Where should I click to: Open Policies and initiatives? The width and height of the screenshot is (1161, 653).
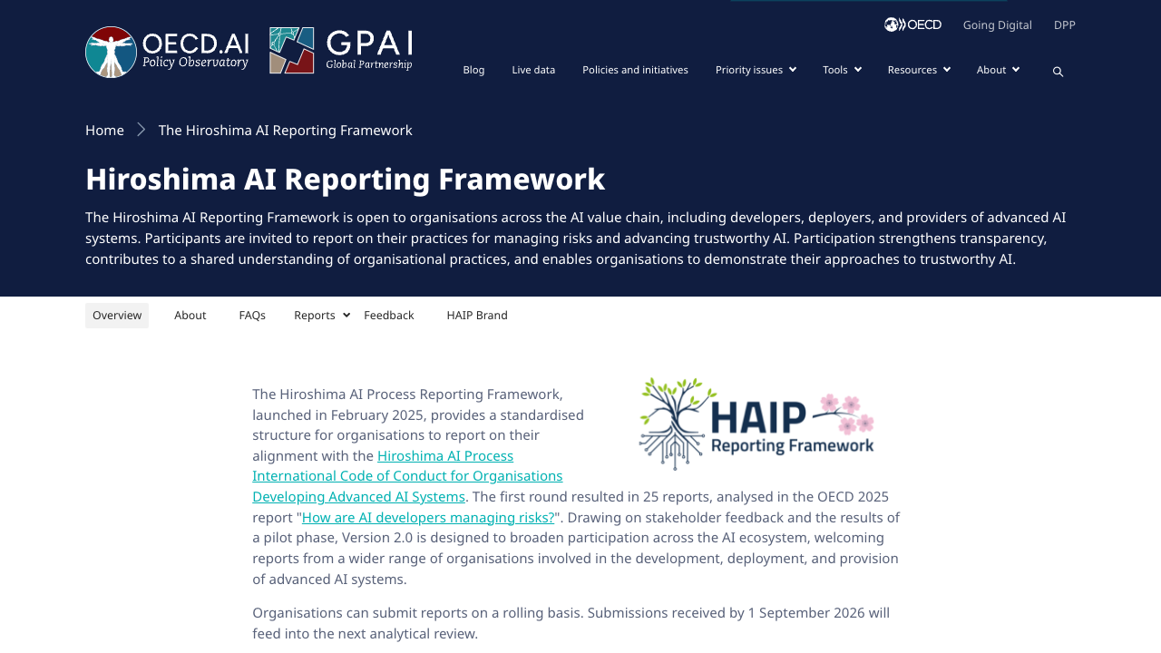pos(635,70)
